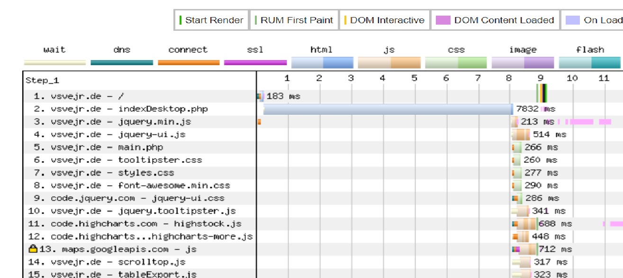Image resolution: width=623 pixels, height=278 pixels.
Task: Click the lock icon beside maps.googleapis.com request
Action: (33, 249)
